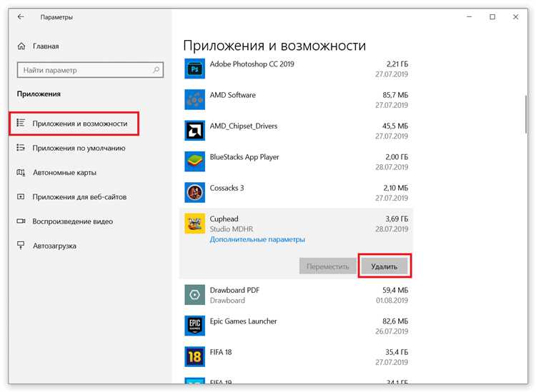Click the AMD_Chipset_Drivers app icon
Image resolution: width=536 pixels, height=392 pixels.
[195, 131]
